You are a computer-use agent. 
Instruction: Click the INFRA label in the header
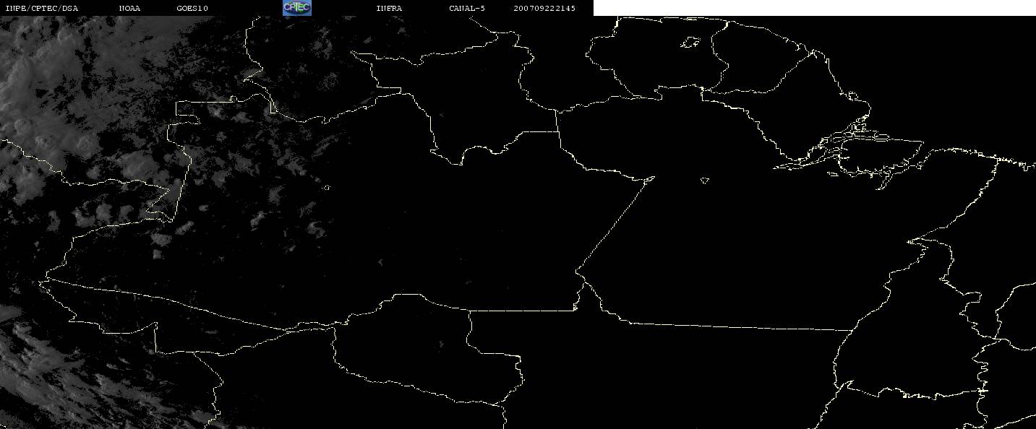(x=389, y=9)
